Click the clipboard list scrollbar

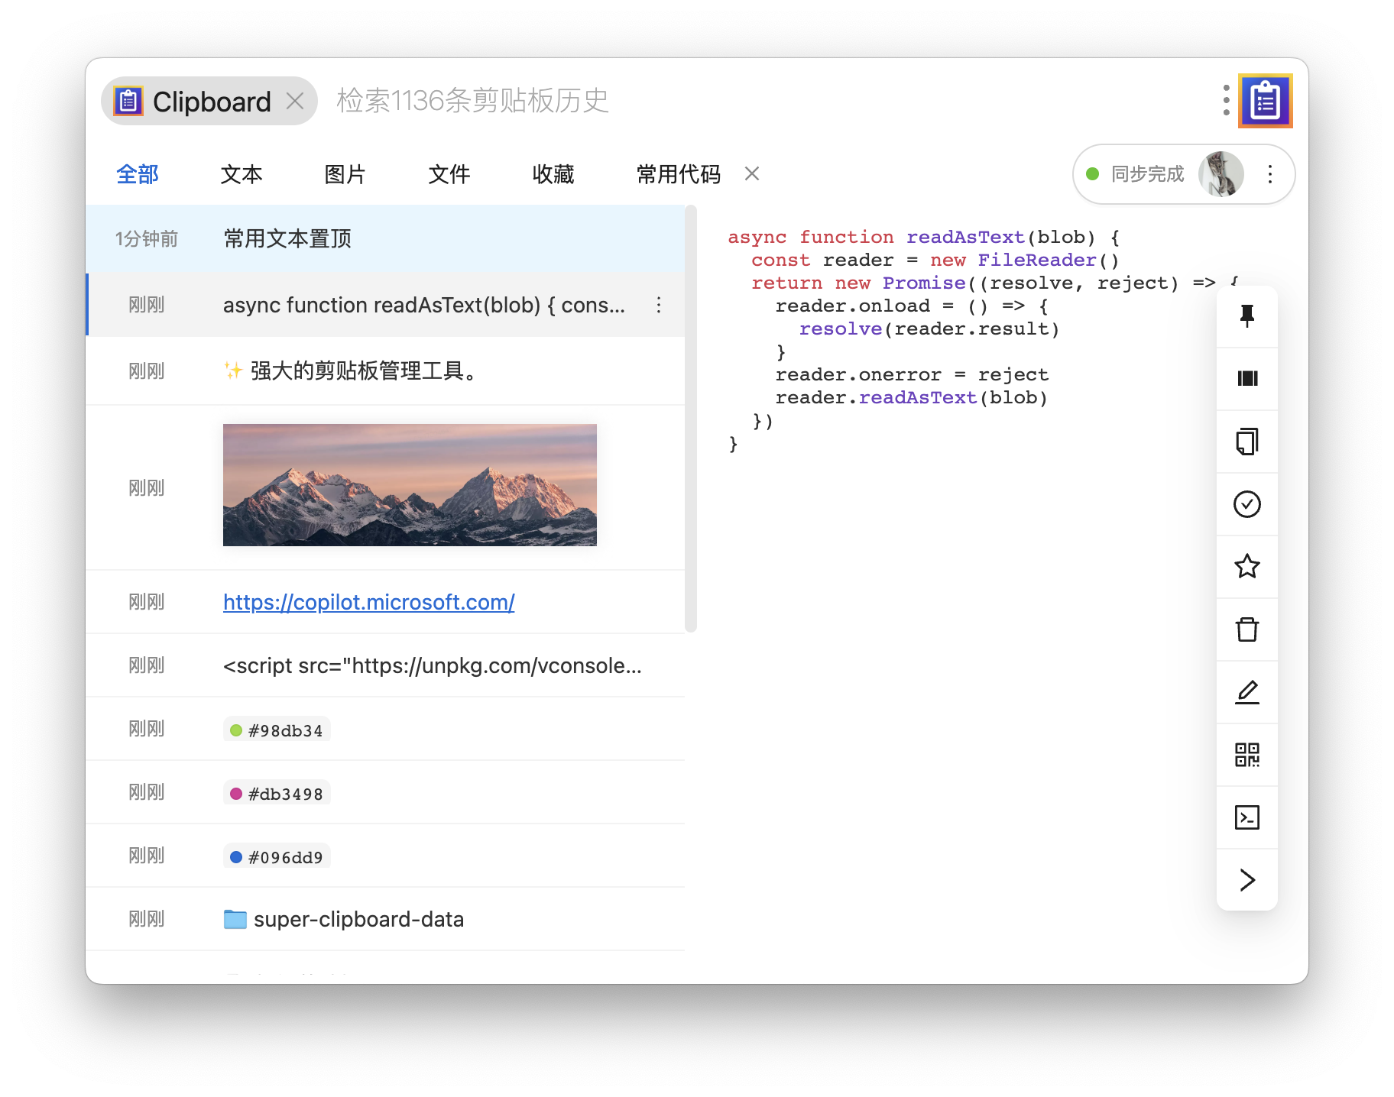[691, 419]
